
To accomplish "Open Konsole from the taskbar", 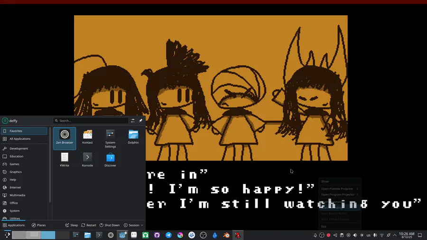I will [99, 235].
